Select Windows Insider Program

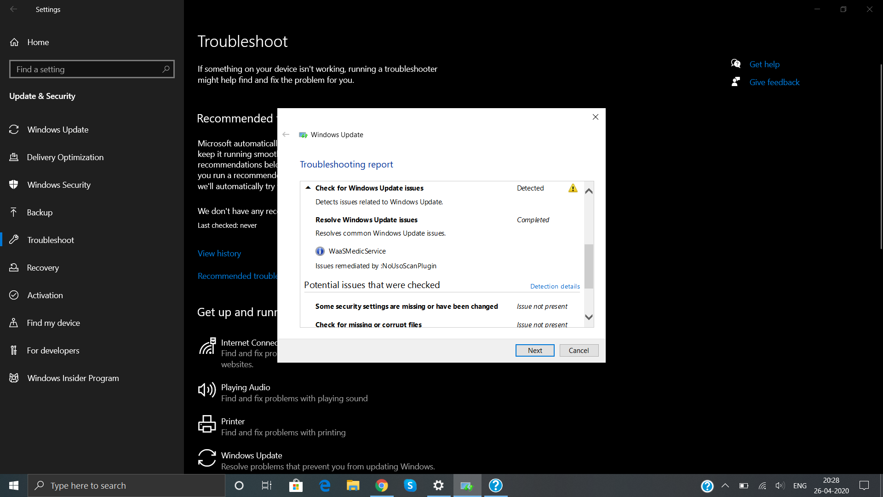click(72, 378)
